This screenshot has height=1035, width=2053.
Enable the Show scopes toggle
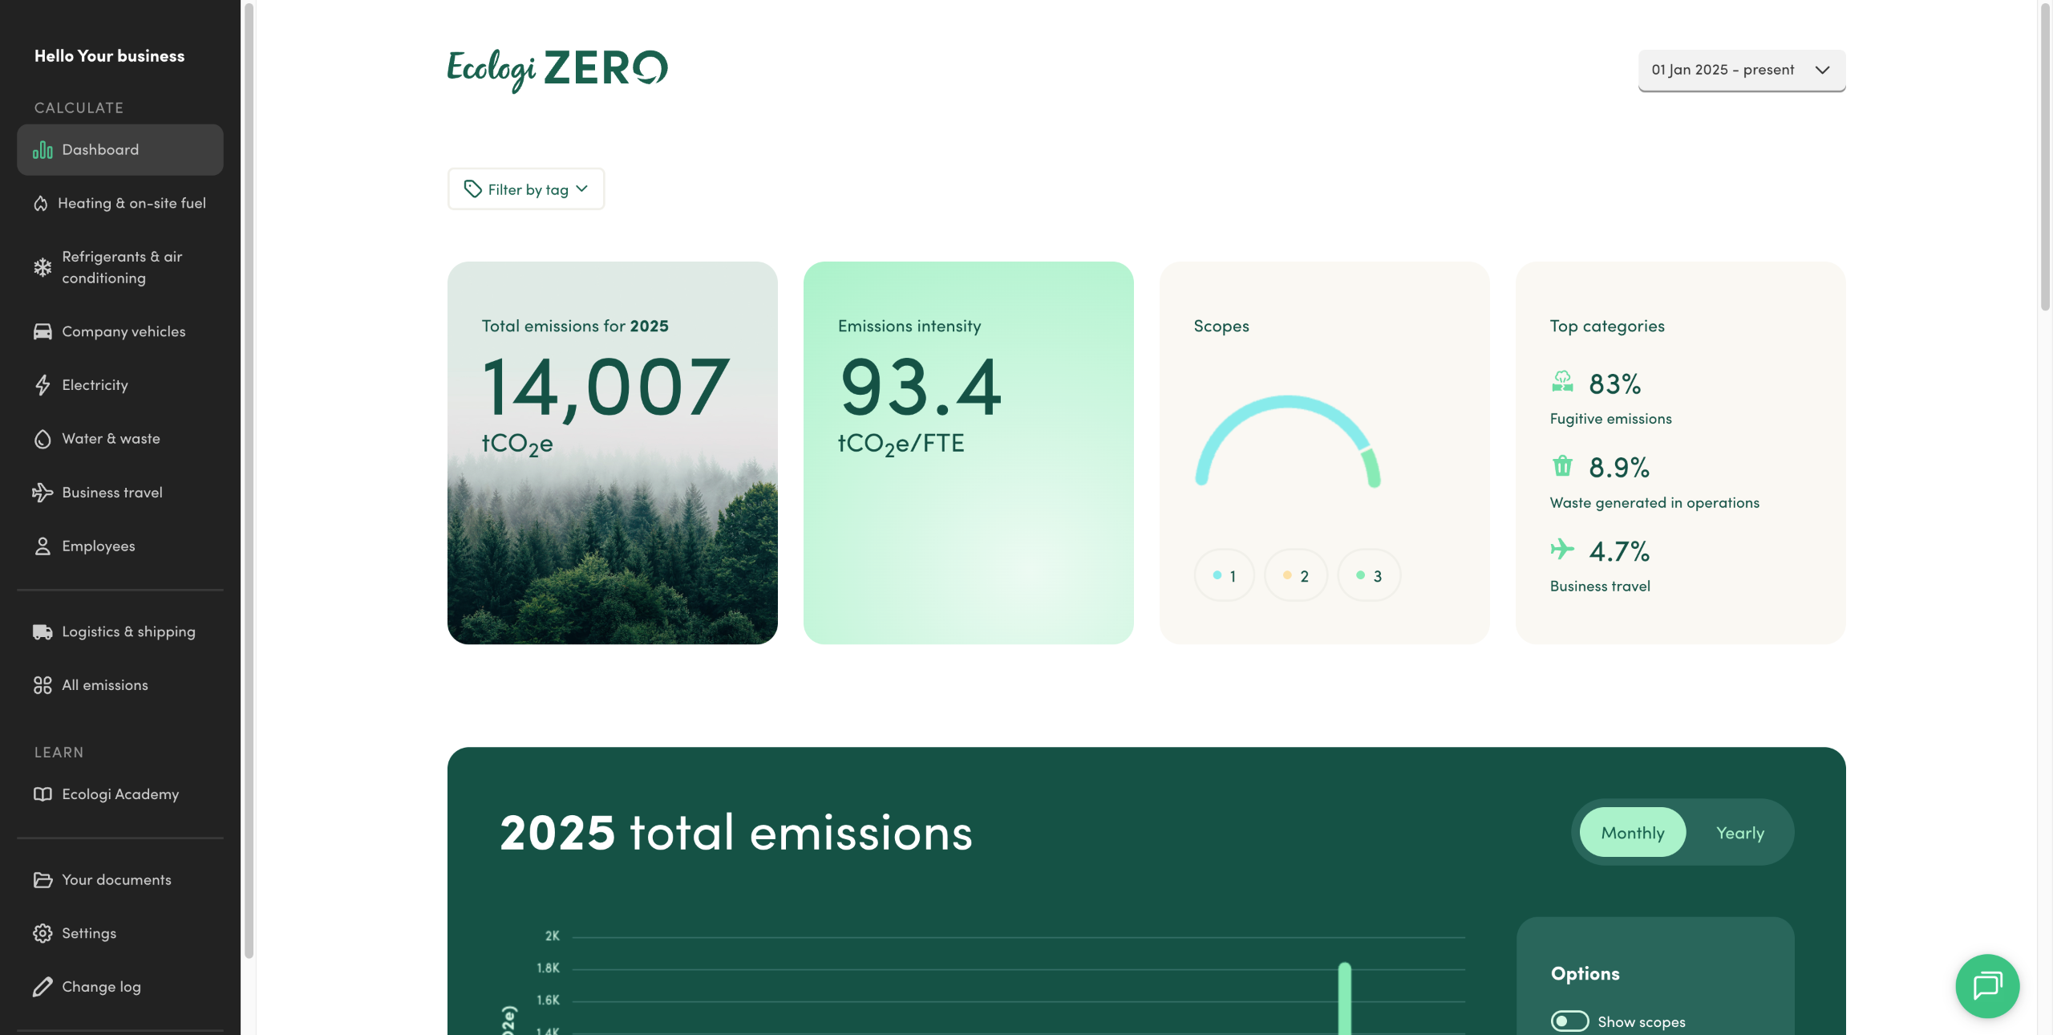tap(1569, 1021)
